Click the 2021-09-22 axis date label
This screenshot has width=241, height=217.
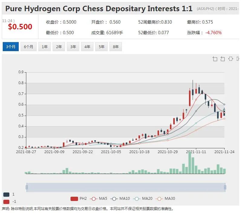tap(83, 152)
